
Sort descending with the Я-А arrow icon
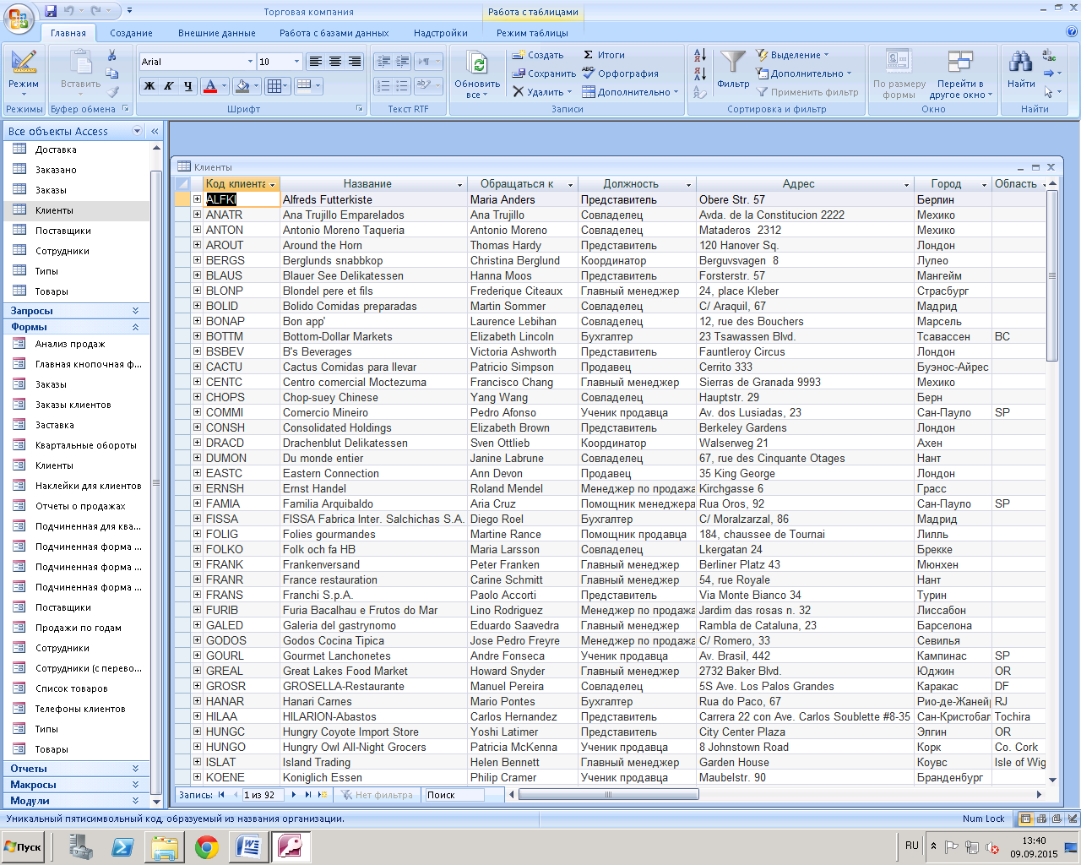(x=700, y=73)
